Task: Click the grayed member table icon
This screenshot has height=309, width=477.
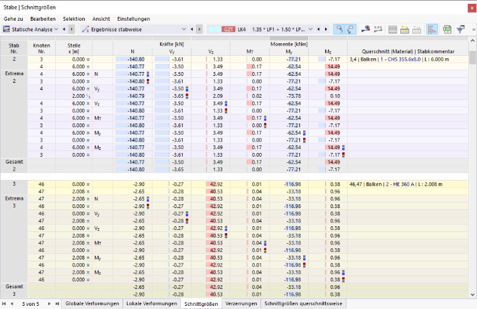Action: tap(417, 29)
